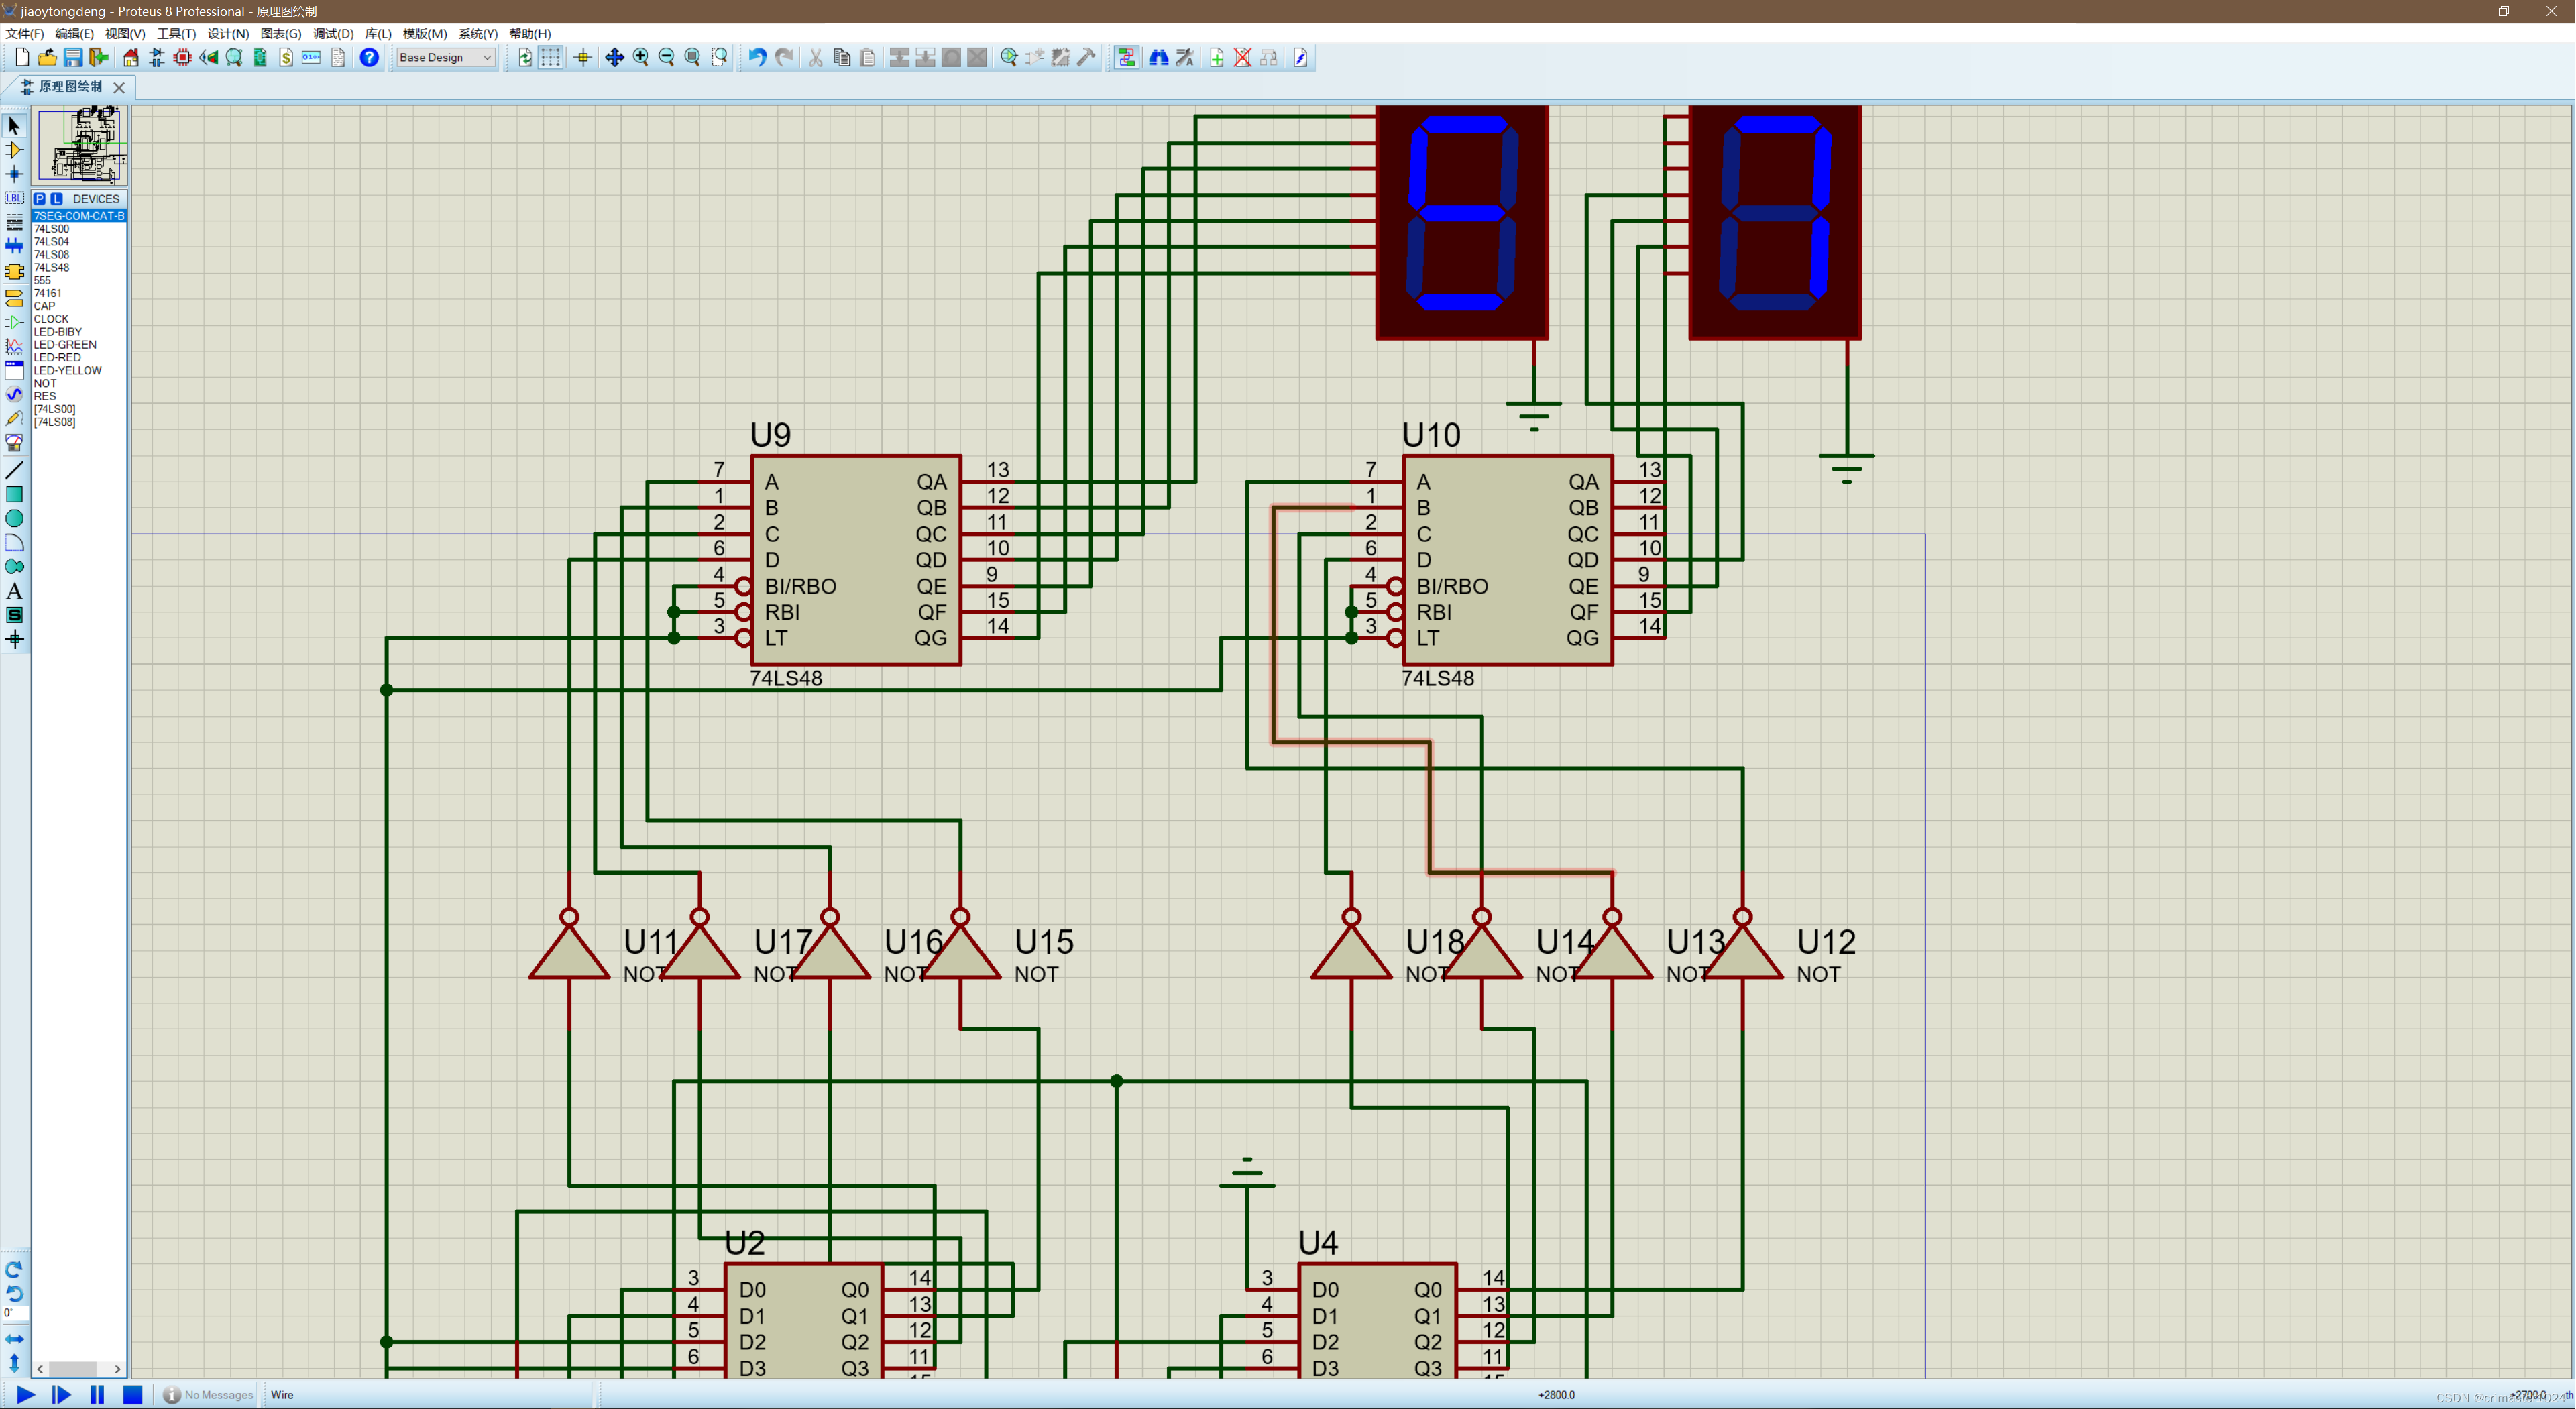Click the schematic overview thumbnail
Viewport: 2576px width, 1409px height.
82,146
